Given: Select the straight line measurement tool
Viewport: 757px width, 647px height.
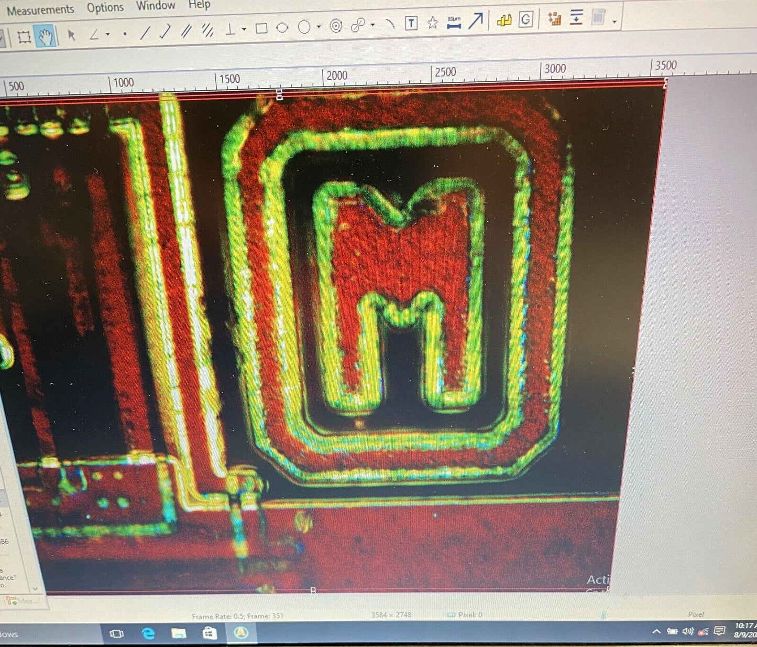Looking at the screenshot, I should pos(145,33).
